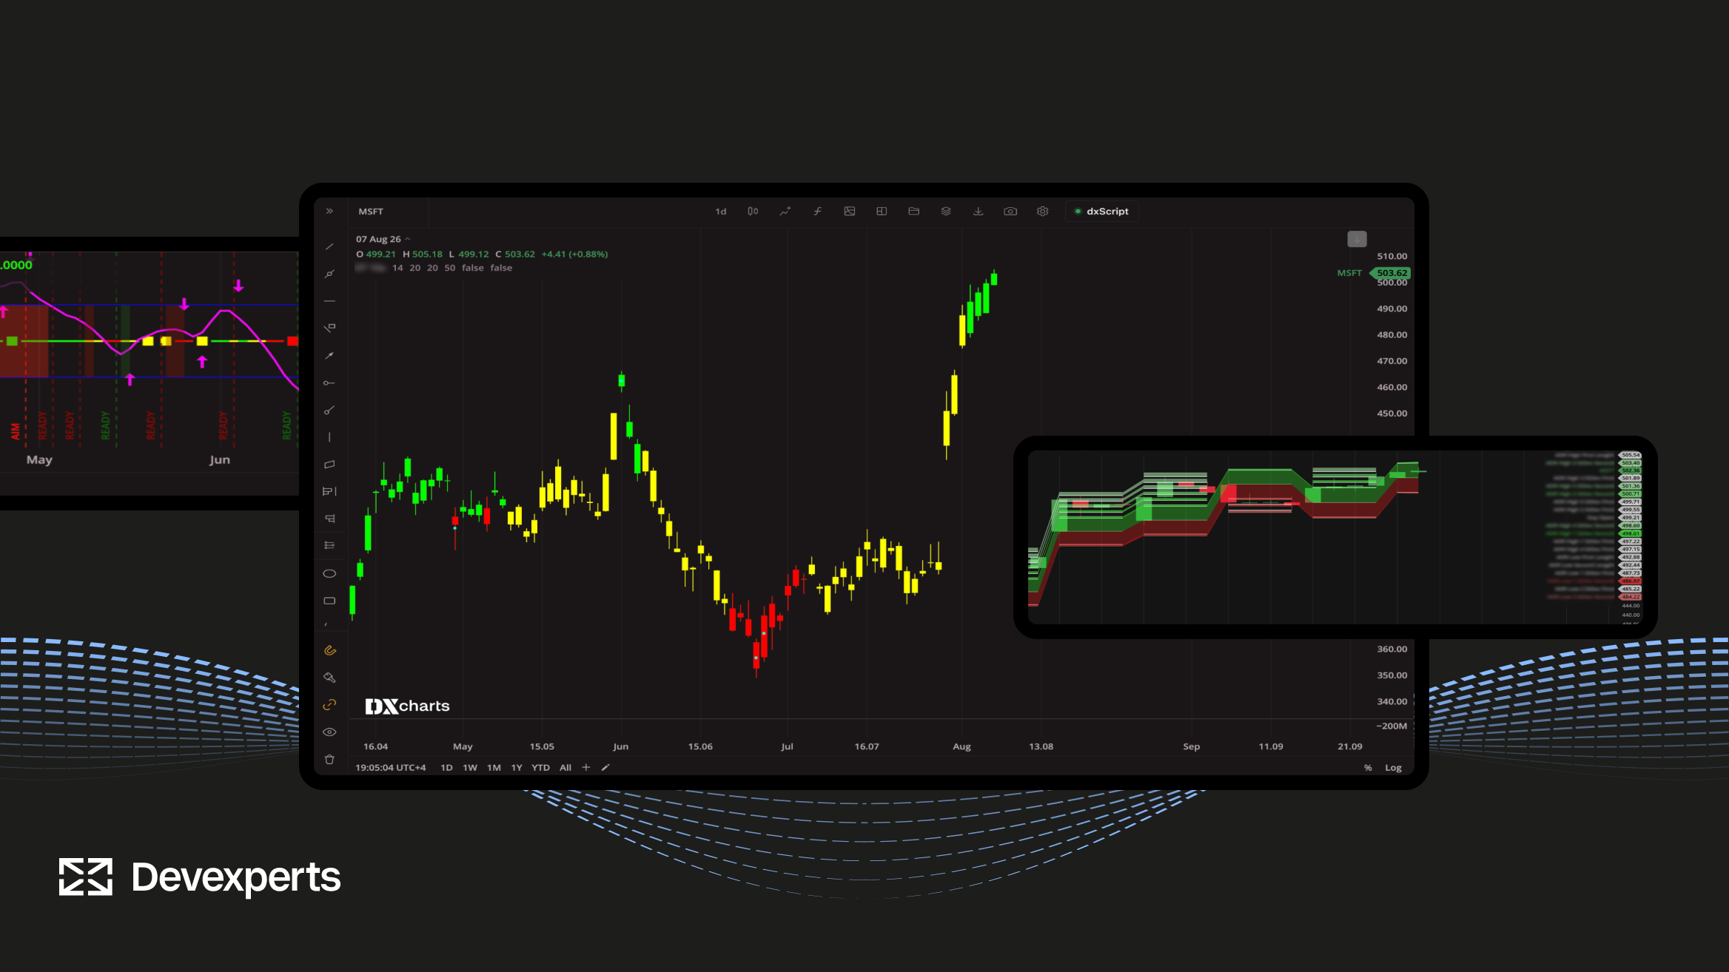Delete drawings with the trash icon

(330, 760)
